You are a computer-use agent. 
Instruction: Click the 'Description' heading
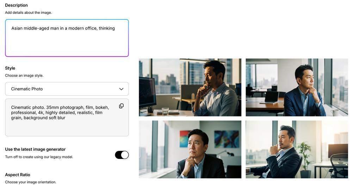[17, 5]
